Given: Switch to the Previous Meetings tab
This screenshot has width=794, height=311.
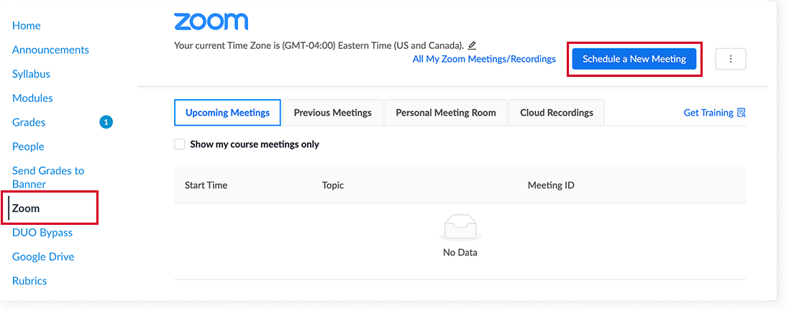Looking at the screenshot, I should [x=333, y=113].
